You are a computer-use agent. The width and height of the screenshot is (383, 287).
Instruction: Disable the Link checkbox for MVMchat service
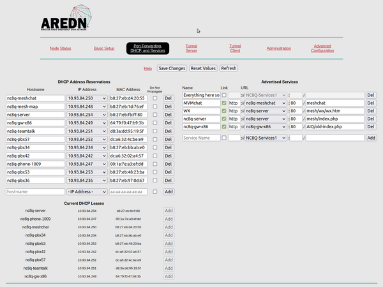pyautogui.click(x=224, y=103)
